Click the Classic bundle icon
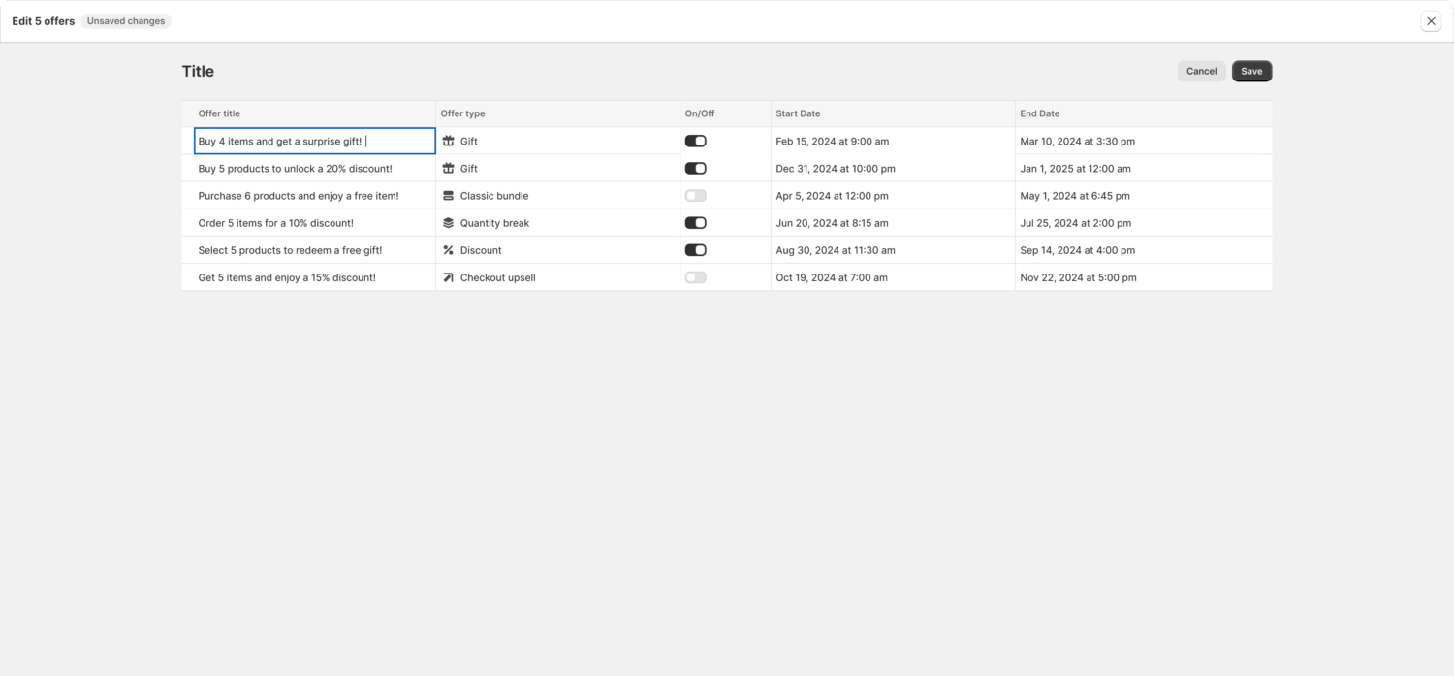This screenshot has height=676, width=1454. tap(448, 196)
